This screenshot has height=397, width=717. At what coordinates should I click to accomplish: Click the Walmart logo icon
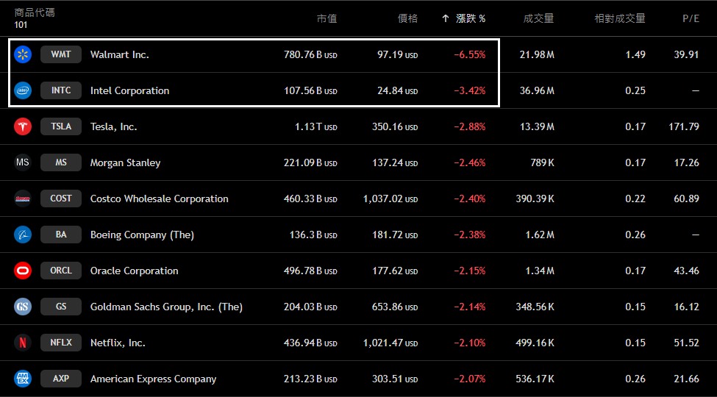coord(23,54)
